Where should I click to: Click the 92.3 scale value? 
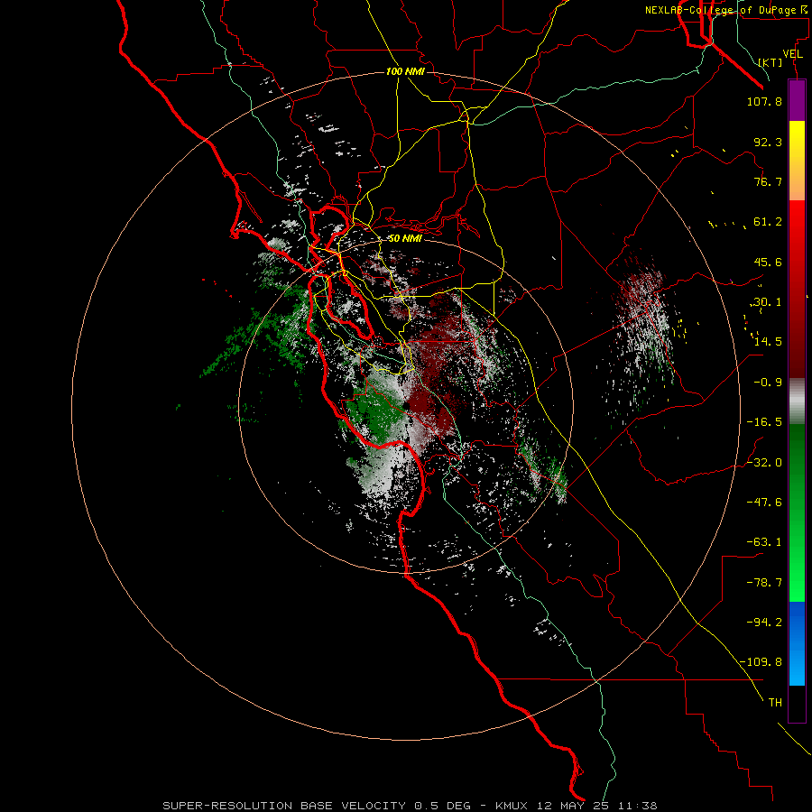click(768, 142)
